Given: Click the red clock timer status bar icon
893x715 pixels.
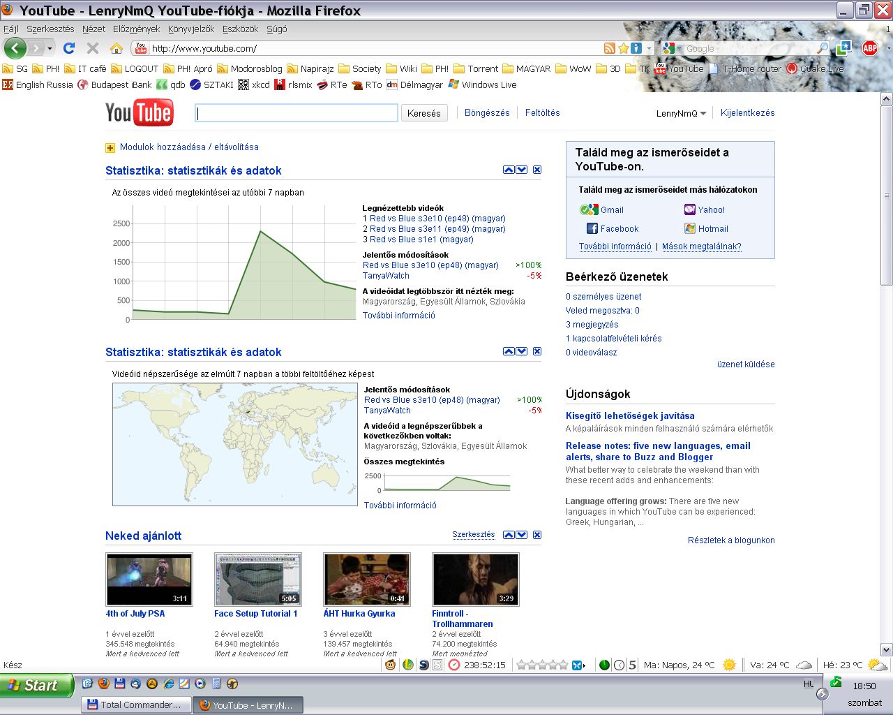Looking at the screenshot, I should [x=454, y=665].
